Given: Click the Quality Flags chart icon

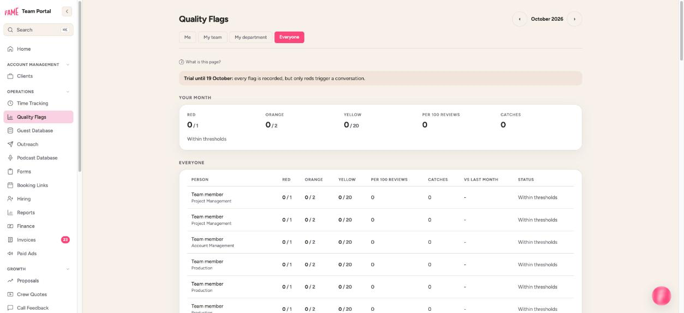Looking at the screenshot, I should pos(10,117).
